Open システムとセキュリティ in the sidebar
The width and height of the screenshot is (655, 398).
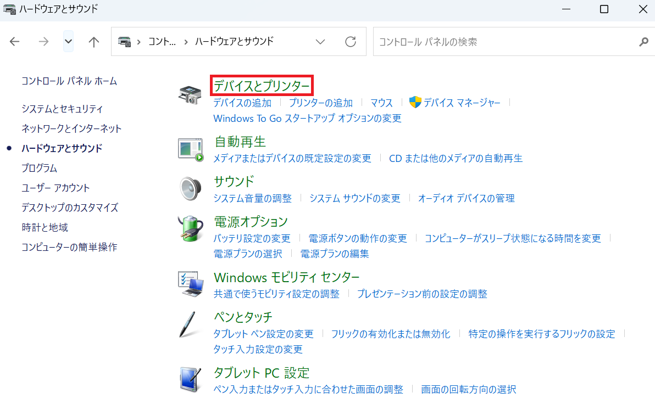pyautogui.click(x=62, y=109)
